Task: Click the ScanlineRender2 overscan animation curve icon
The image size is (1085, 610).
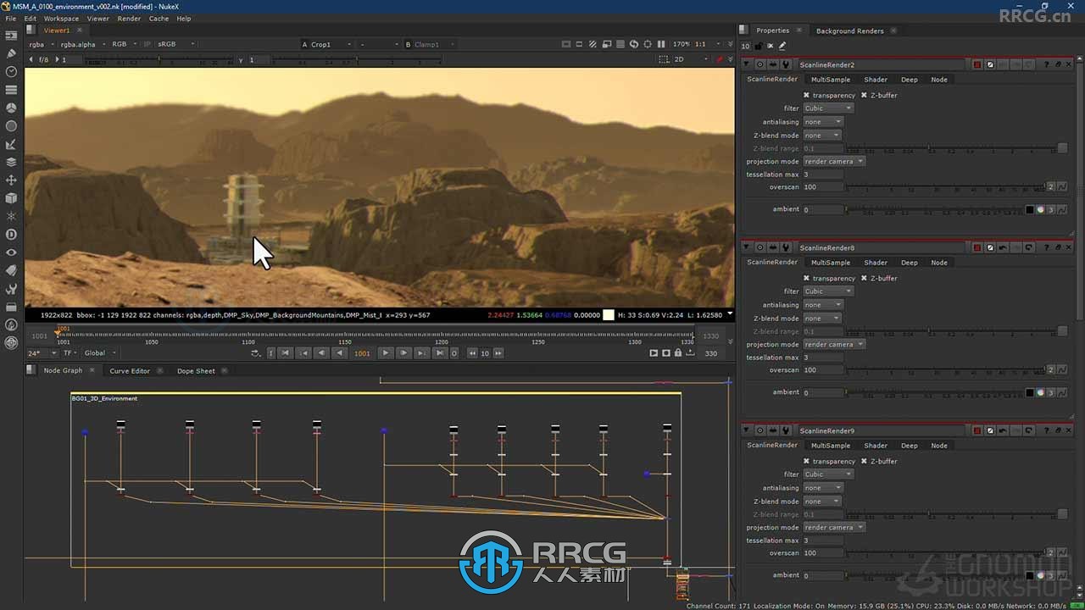Action: click(x=1062, y=186)
